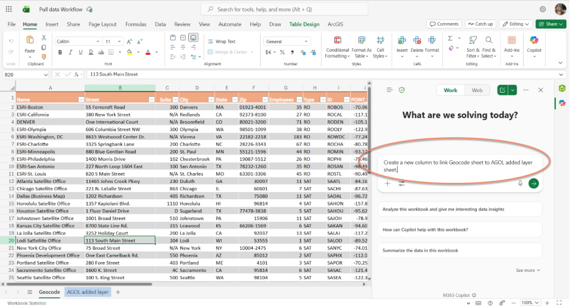Increase font size with the larger A icon
Screen dimensions: 570x306
pos(130,41)
